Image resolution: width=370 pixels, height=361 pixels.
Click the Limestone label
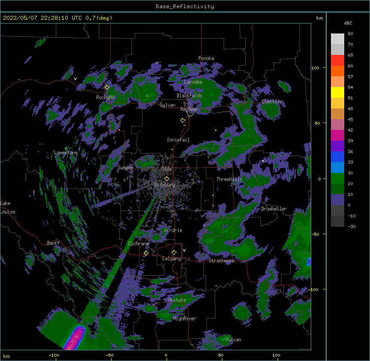tap(66, 153)
